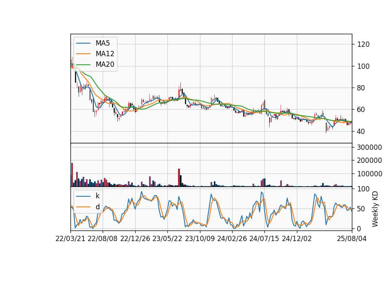Click the 100000 volume axis label
This screenshot has height=281, width=391.
pos(369,174)
